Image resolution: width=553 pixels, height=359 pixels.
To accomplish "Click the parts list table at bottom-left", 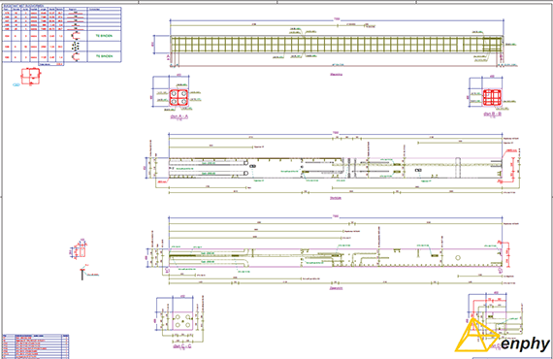I will [x=36, y=346].
